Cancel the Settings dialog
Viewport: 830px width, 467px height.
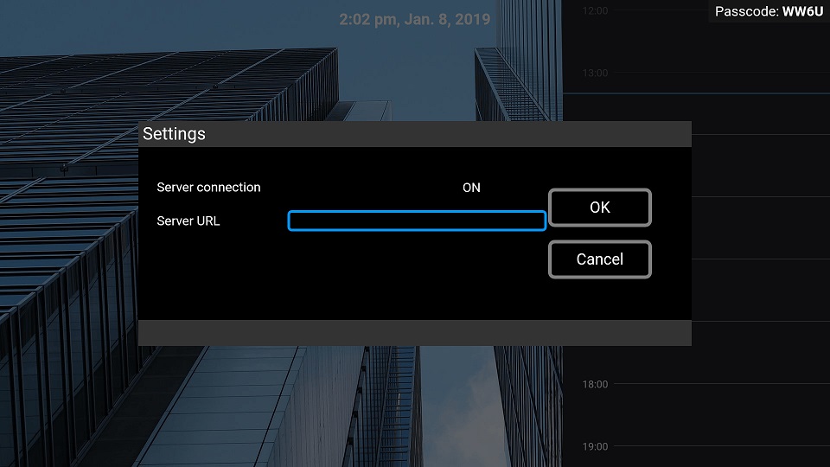pyautogui.click(x=600, y=259)
